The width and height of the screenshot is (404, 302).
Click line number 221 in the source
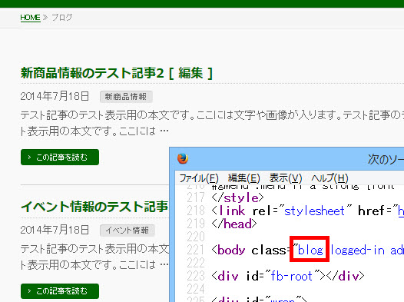click(196, 250)
